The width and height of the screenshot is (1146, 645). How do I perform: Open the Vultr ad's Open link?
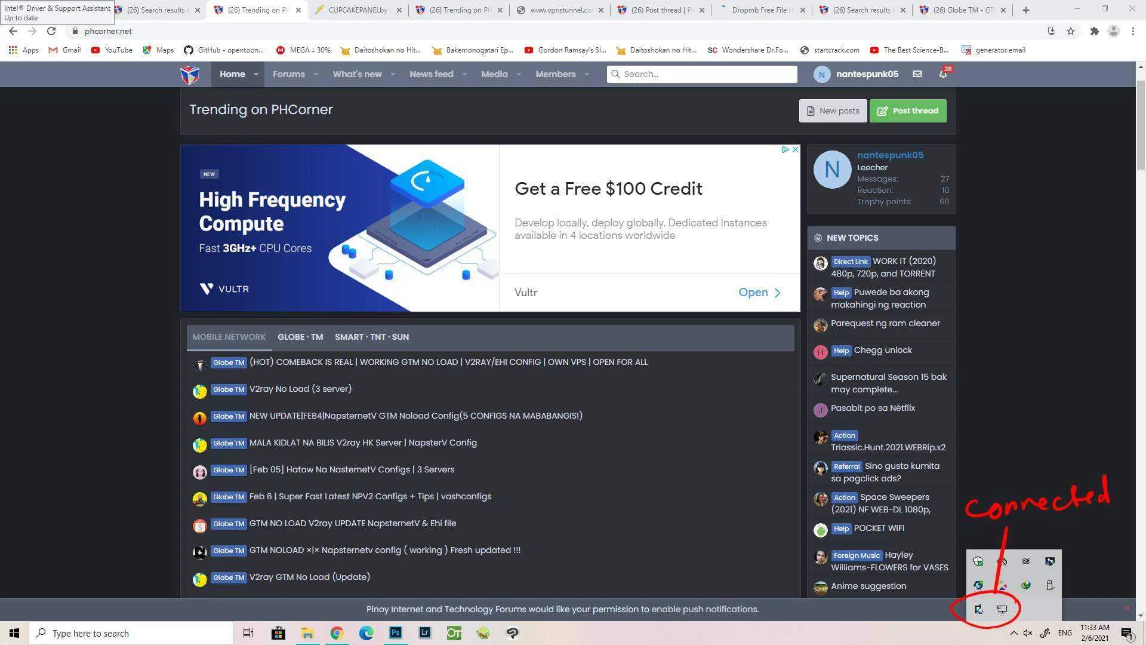[x=759, y=293]
